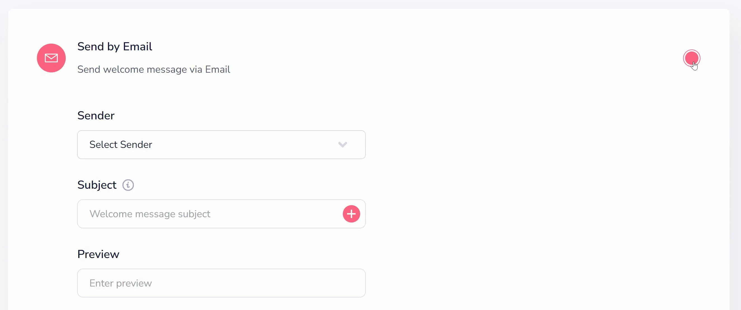Screen dimensions: 741x310
Task: Click the white envelope glyph in the pink badge
Action: (x=51, y=58)
